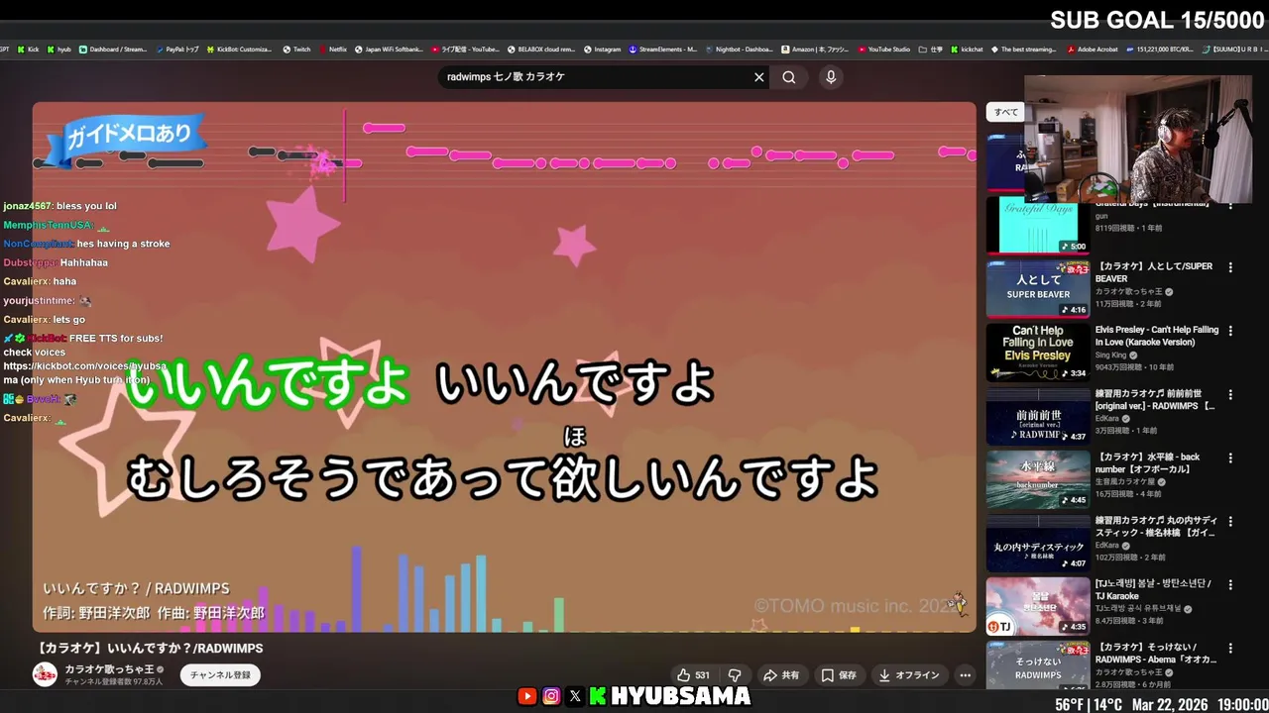The width and height of the screenshot is (1269, 713).
Task: Open the 人として SUPER BEAVER thumbnail
Action: click(x=1038, y=288)
